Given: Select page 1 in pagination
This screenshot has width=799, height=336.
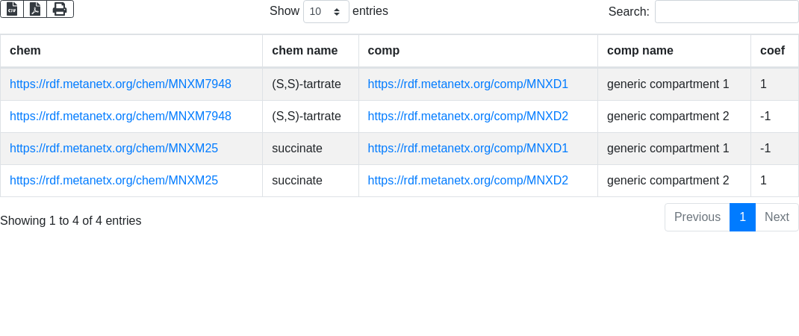Looking at the screenshot, I should (742, 217).
